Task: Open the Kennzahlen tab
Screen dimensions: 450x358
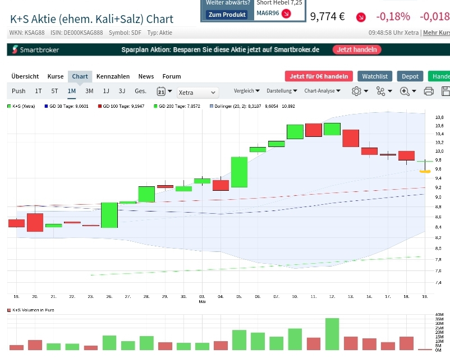Action: 113,76
